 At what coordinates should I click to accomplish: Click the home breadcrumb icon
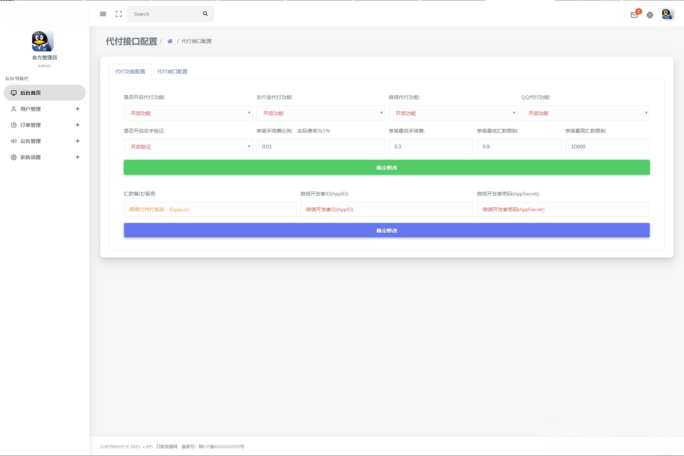pos(171,41)
